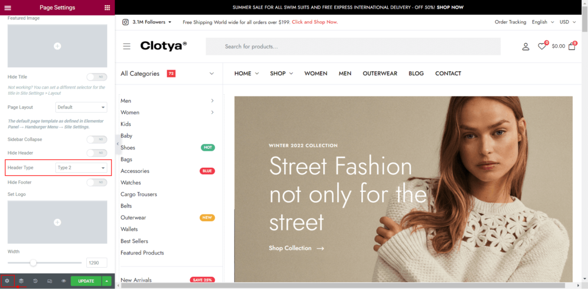This screenshot has width=588, height=289.
Task: Select Cargo Trousers category
Action: (x=139, y=194)
